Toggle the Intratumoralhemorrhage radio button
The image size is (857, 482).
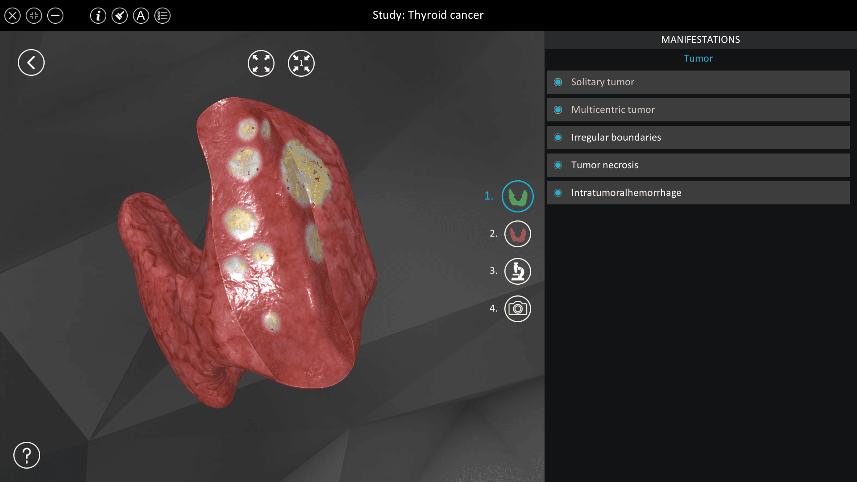point(558,193)
